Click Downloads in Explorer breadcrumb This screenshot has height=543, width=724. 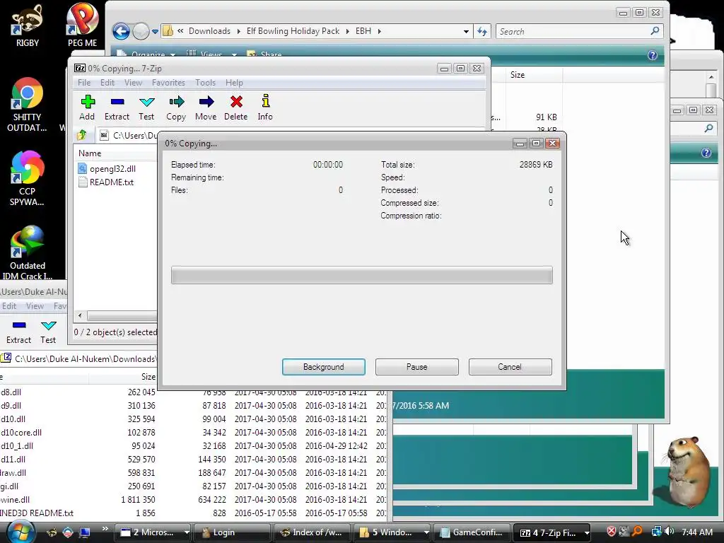point(209,31)
